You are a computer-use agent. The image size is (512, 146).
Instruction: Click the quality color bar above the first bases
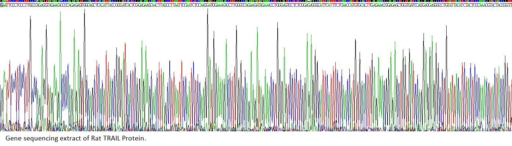5,1
